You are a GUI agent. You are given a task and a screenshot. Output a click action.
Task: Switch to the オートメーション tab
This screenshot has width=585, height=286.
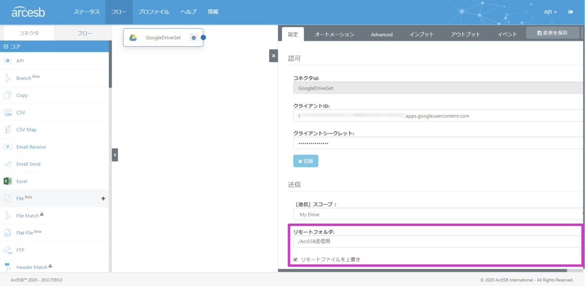[x=334, y=34]
